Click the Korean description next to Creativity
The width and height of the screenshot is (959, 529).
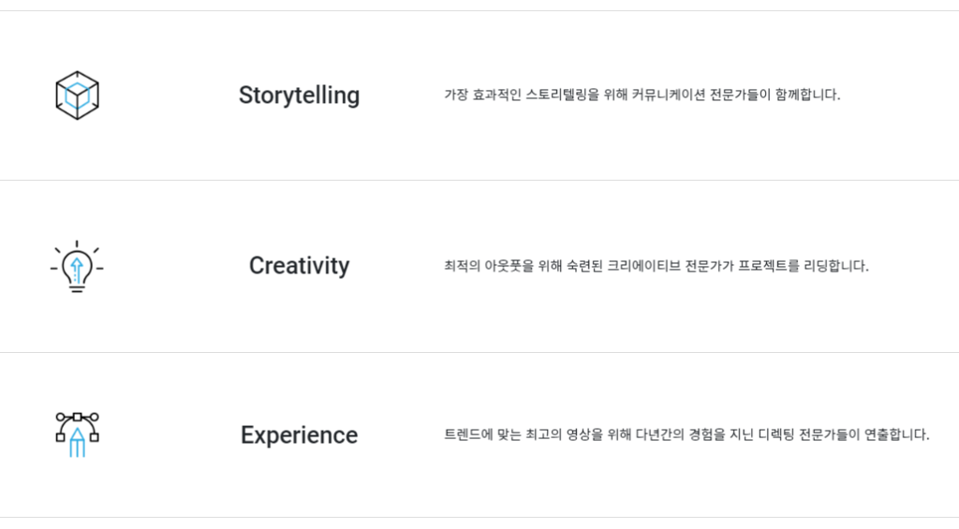click(x=656, y=266)
